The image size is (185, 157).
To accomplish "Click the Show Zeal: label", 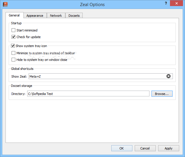I will pos(19,76).
